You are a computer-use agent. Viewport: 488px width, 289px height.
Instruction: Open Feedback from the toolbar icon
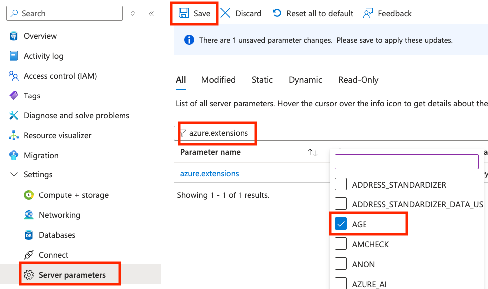(368, 13)
